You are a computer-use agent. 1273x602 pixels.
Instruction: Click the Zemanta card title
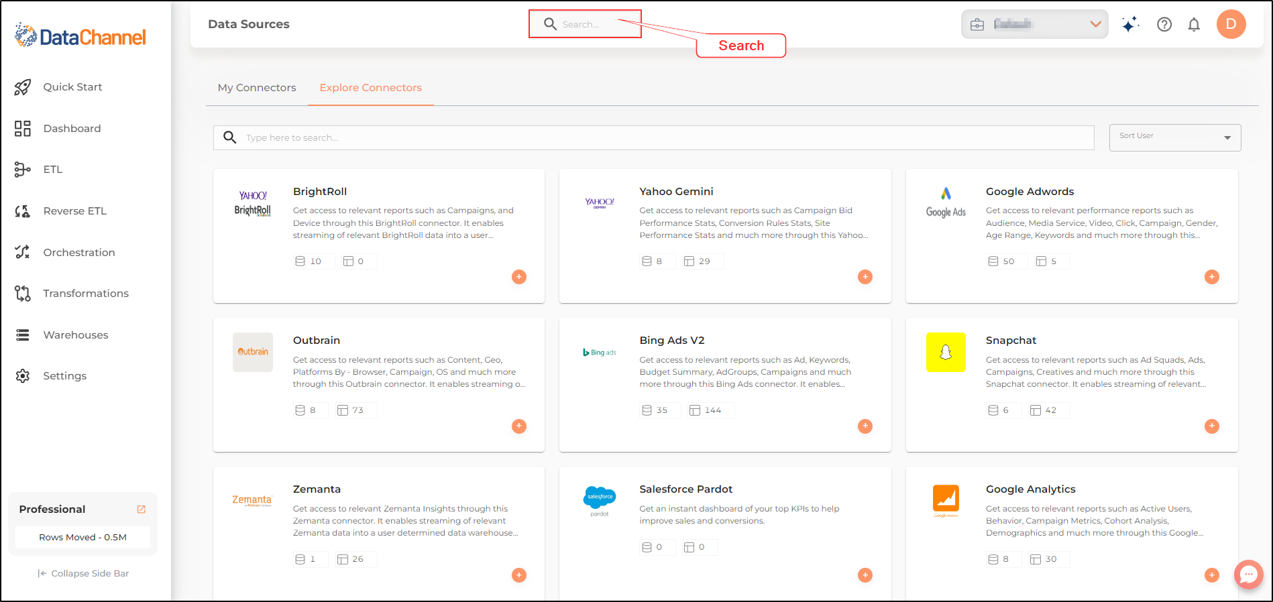point(317,489)
